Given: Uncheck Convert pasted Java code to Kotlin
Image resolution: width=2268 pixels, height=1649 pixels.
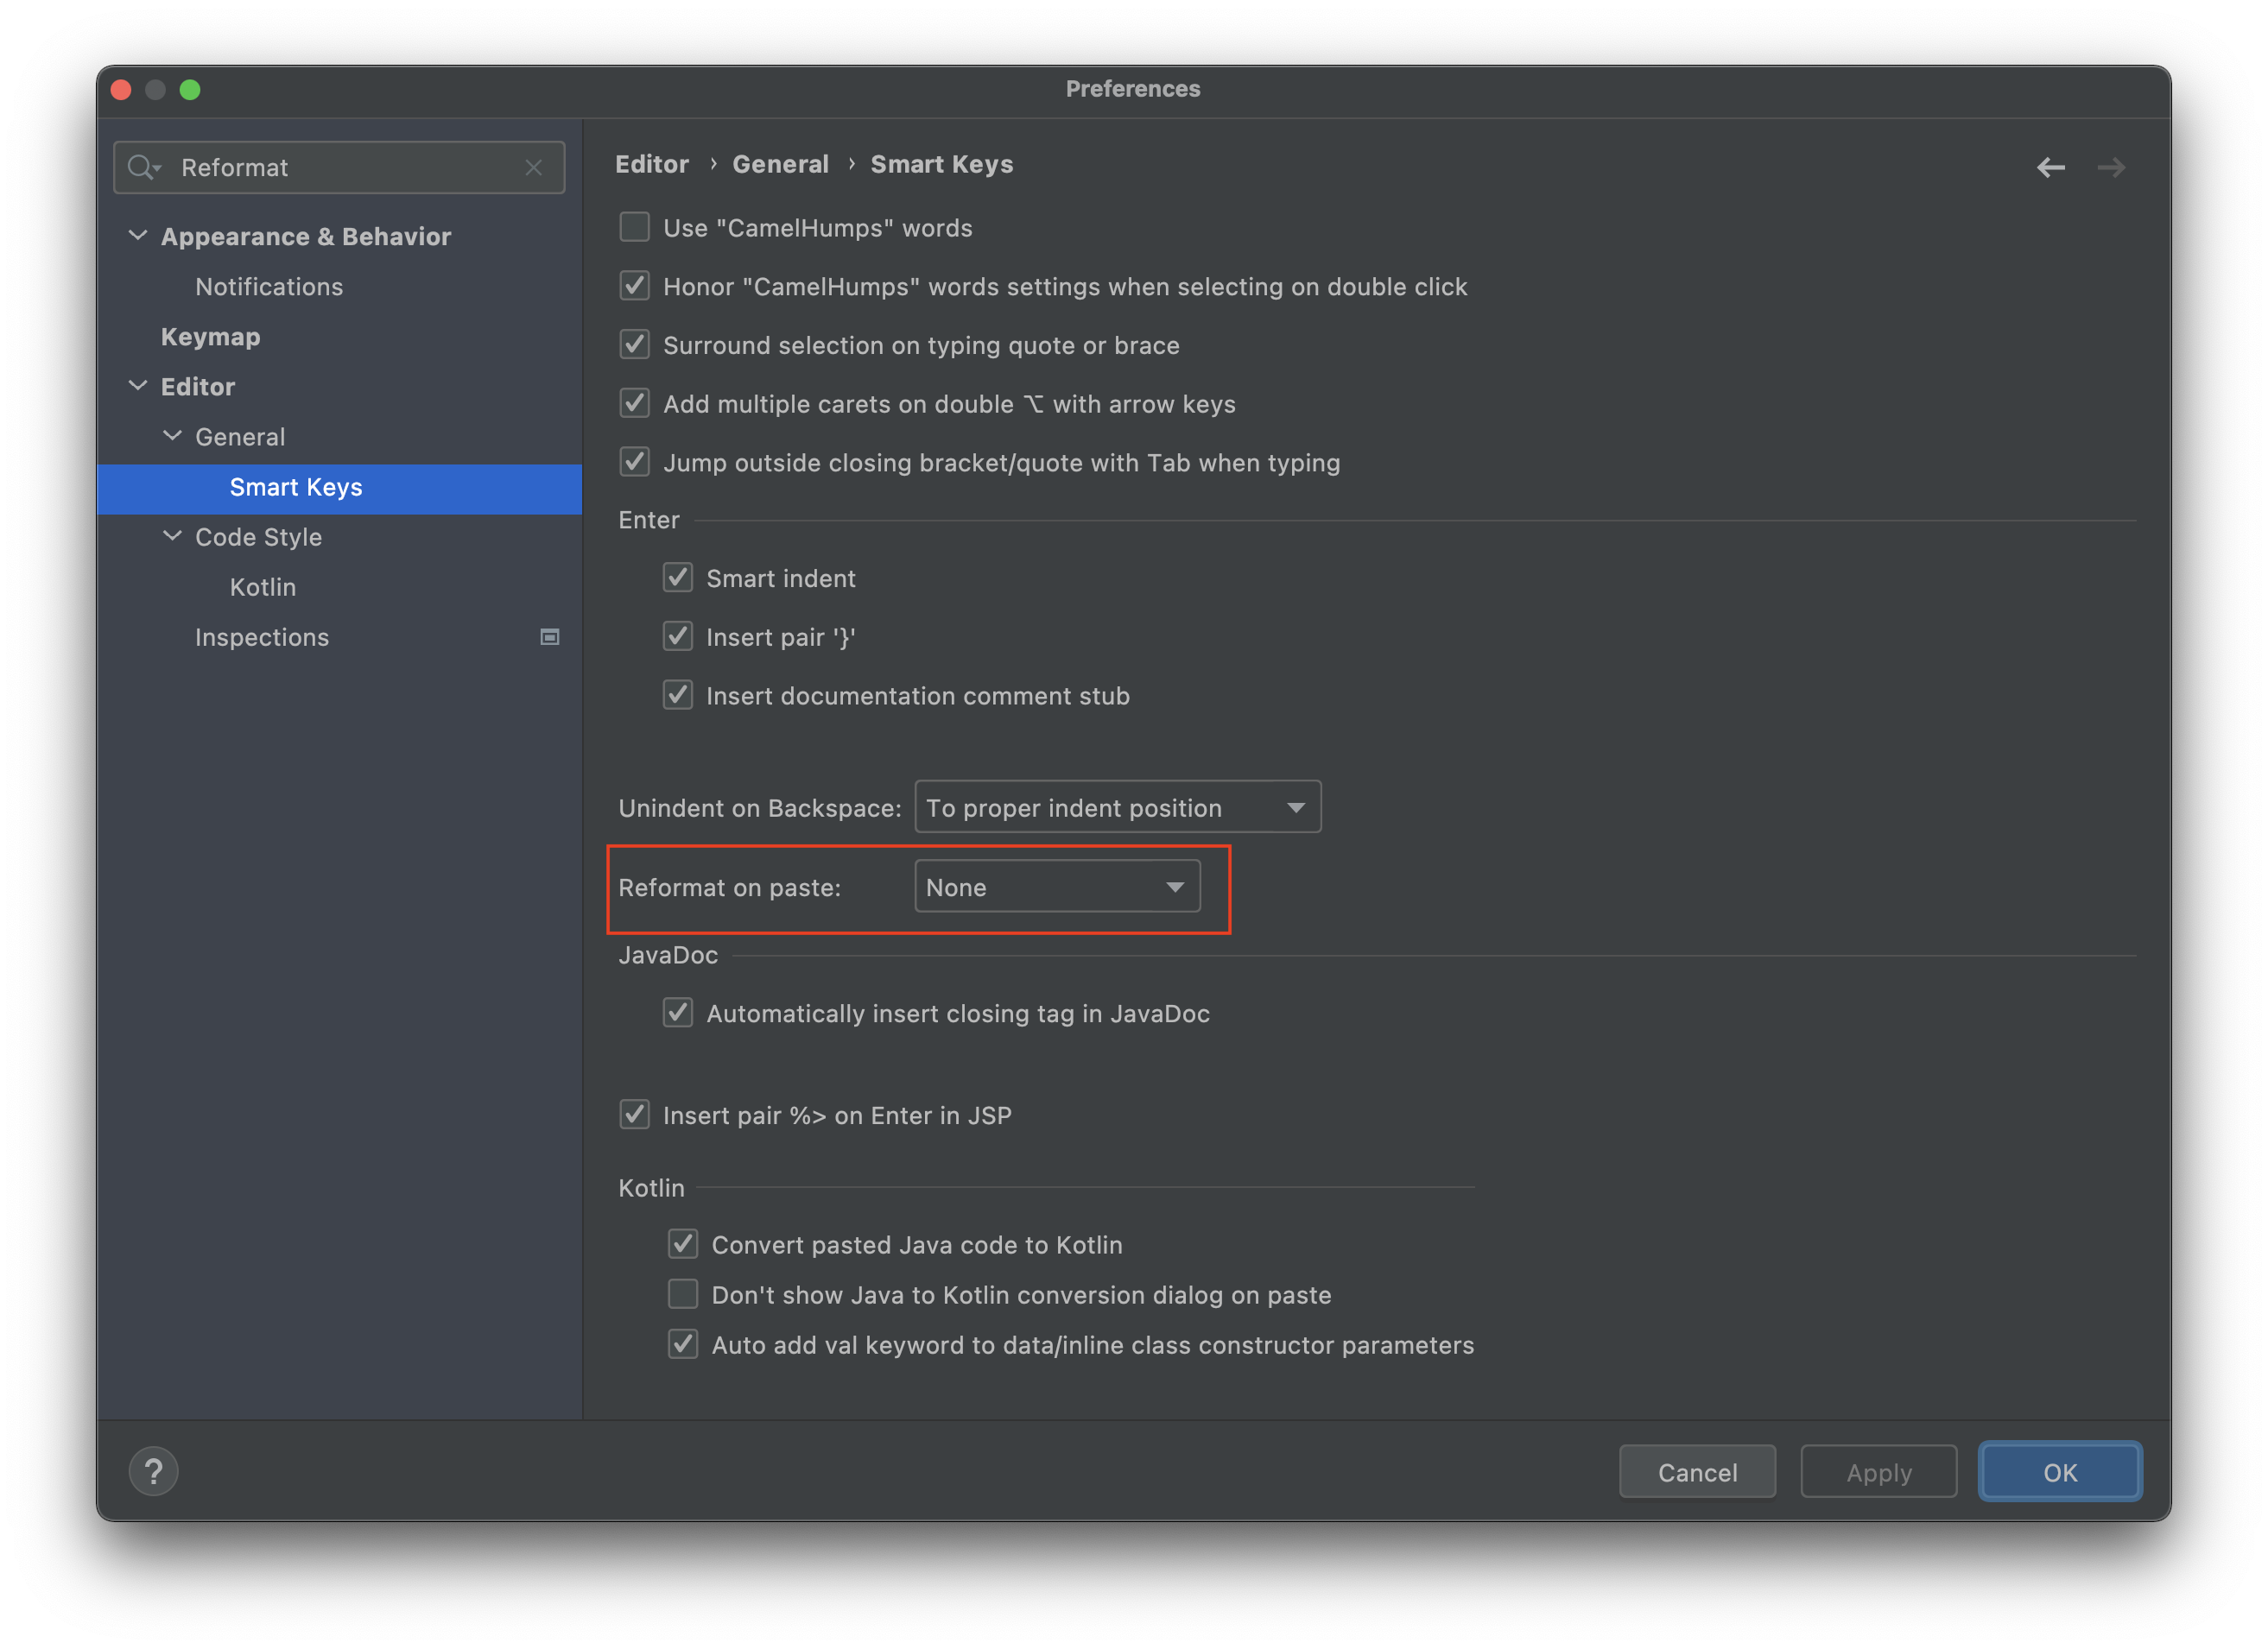Looking at the screenshot, I should tap(683, 1243).
